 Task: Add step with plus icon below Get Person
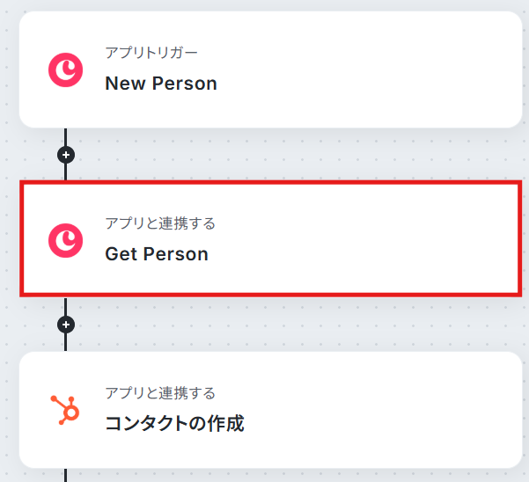65,325
